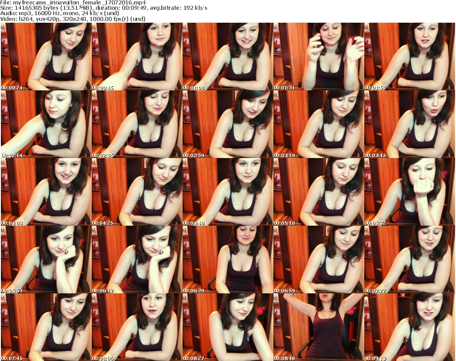Select the frame at 00:00:45
The height and width of the screenshot is (361, 456).
pos(137,57)
